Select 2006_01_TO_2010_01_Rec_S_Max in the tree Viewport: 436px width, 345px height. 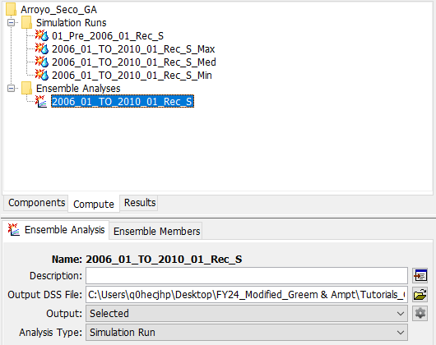coord(133,48)
